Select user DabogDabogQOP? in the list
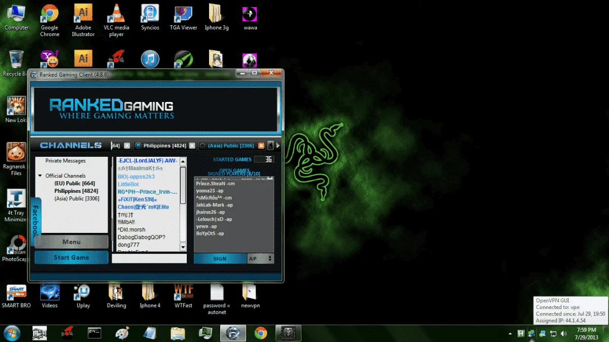The width and height of the screenshot is (609, 342). pos(142,237)
